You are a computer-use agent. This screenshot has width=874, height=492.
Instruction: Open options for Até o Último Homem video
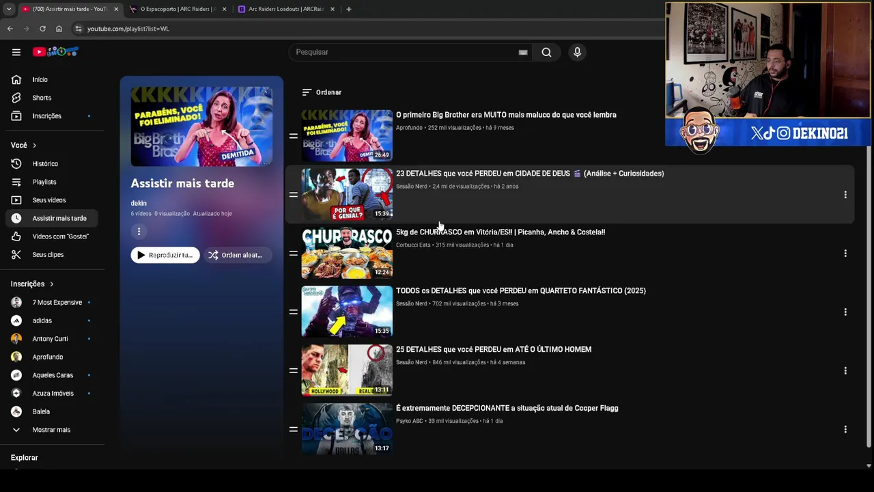point(845,371)
